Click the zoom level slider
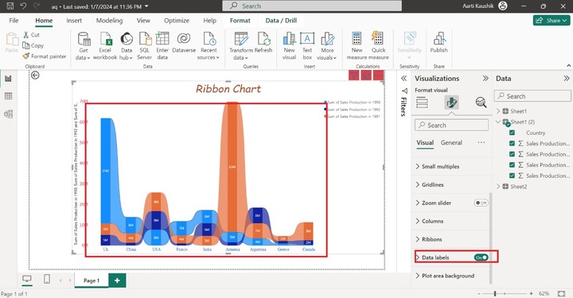573x298 pixels. tap(505, 293)
